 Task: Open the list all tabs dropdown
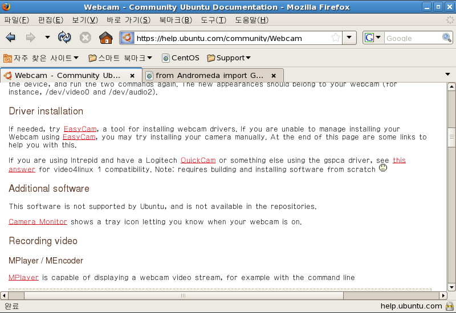[448, 75]
